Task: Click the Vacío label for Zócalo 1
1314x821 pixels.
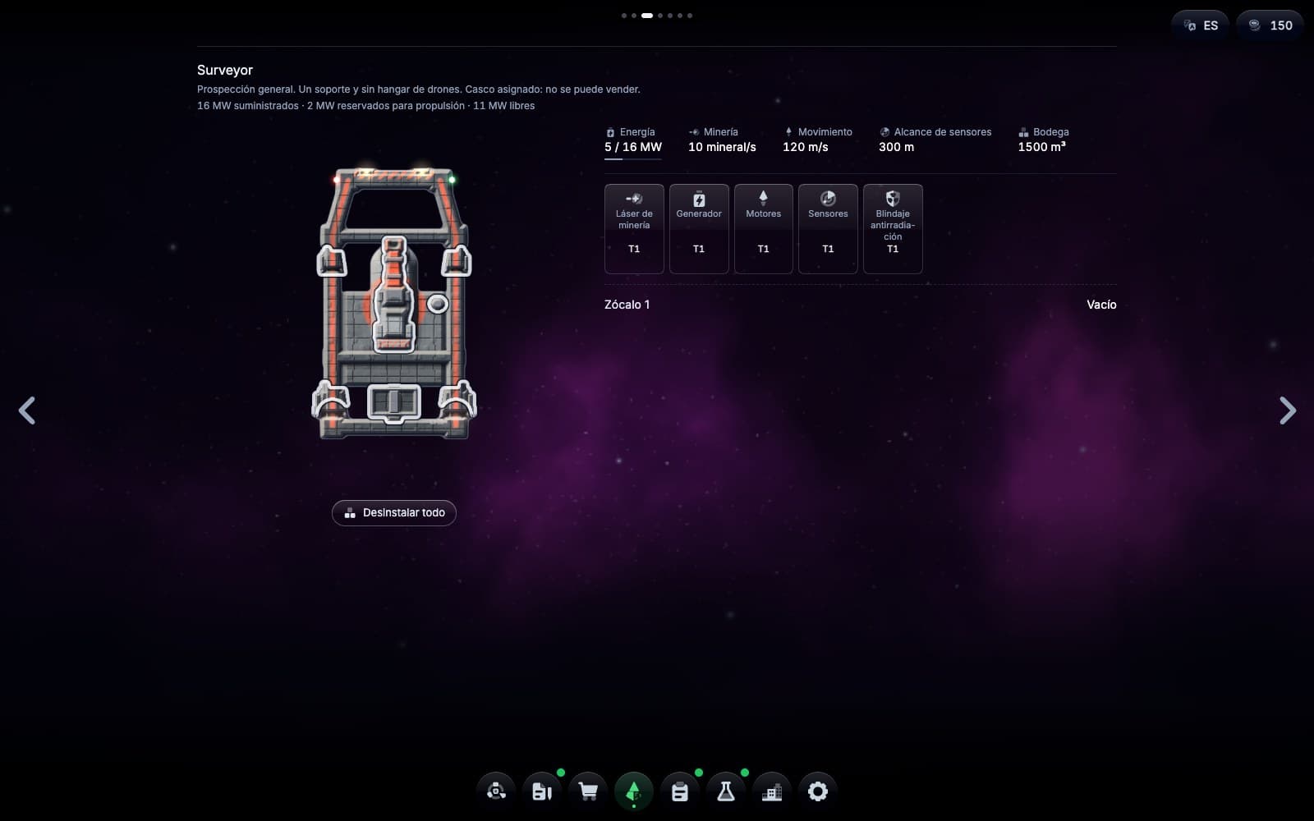Action: (x=1101, y=305)
